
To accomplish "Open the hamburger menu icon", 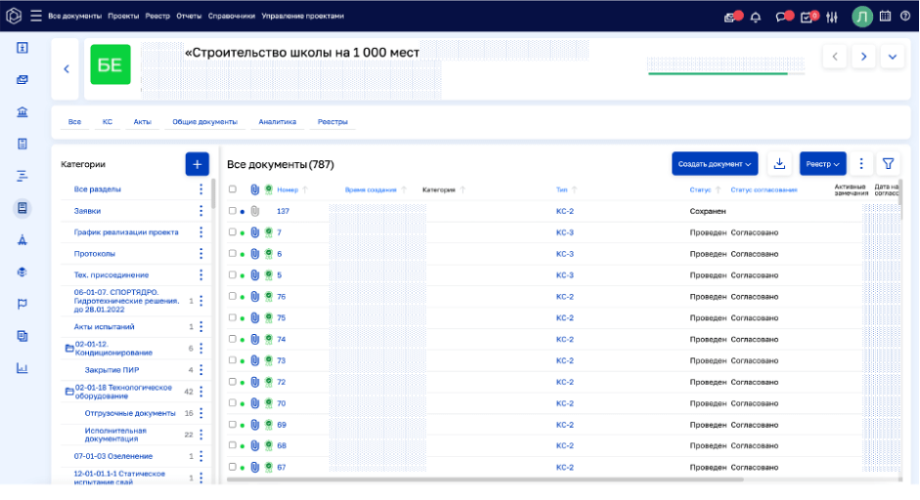I will pyautogui.click(x=36, y=17).
